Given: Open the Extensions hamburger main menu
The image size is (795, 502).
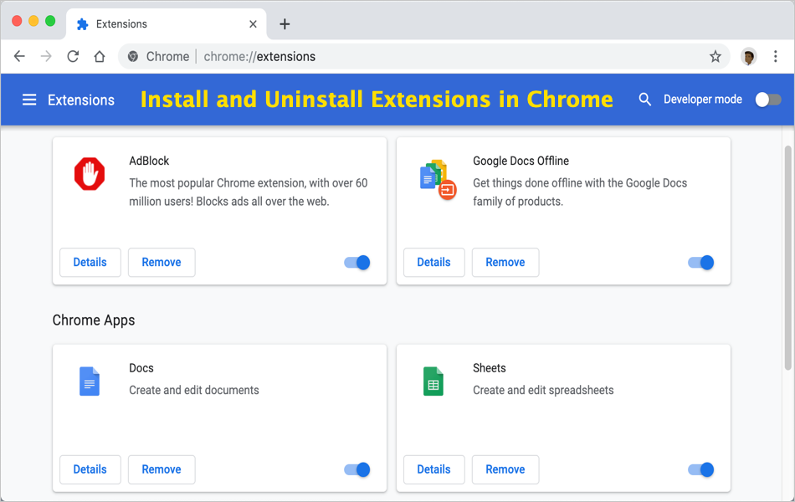Looking at the screenshot, I should click(29, 100).
